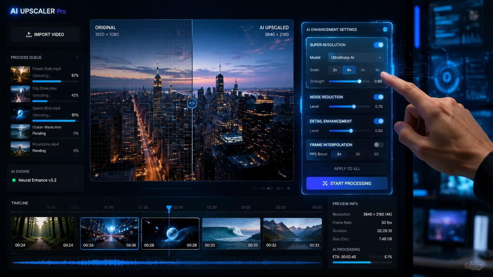This screenshot has height=277, width=493.
Task: Select the 2x scale option
Action: tap(335, 70)
